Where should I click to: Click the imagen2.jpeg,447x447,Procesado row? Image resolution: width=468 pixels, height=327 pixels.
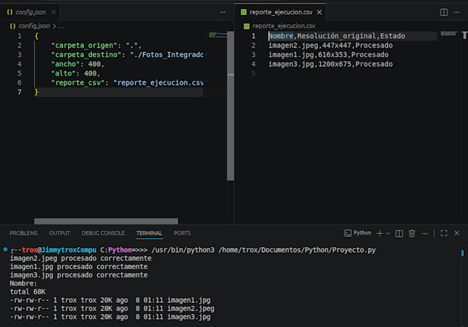click(330, 45)
